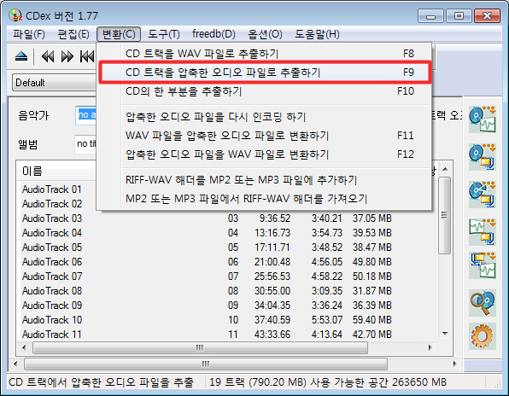Click the CDex application icon in the title bar

tap(15, 15)
